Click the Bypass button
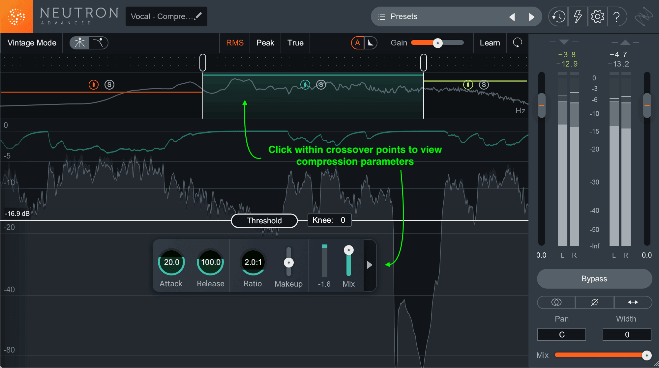Image resolution: width=659 pixels, height=368 pixels. coord(594,279)
